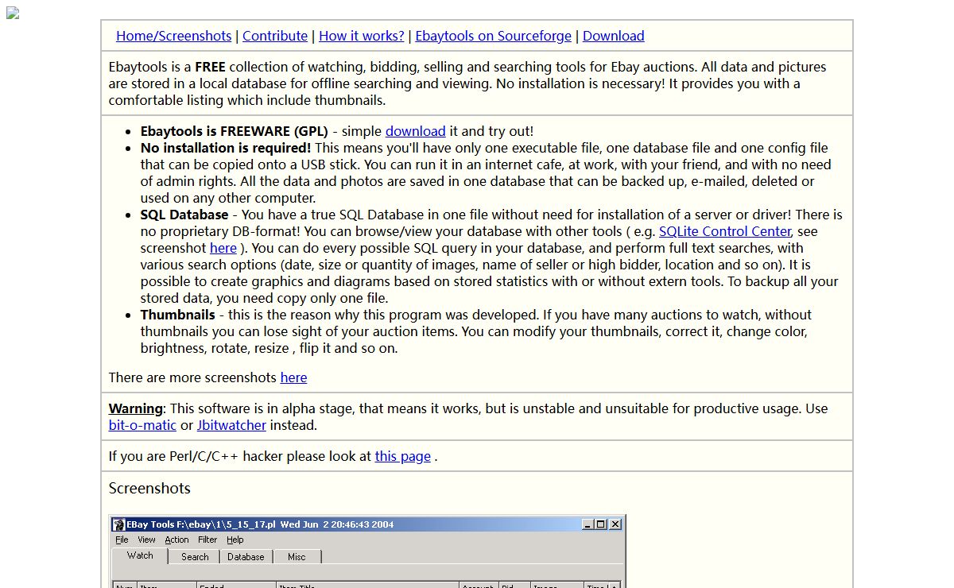954x588 pixels.
Task: Follow the 'download' link in the FREEWARE bullet
Action: 415,131
